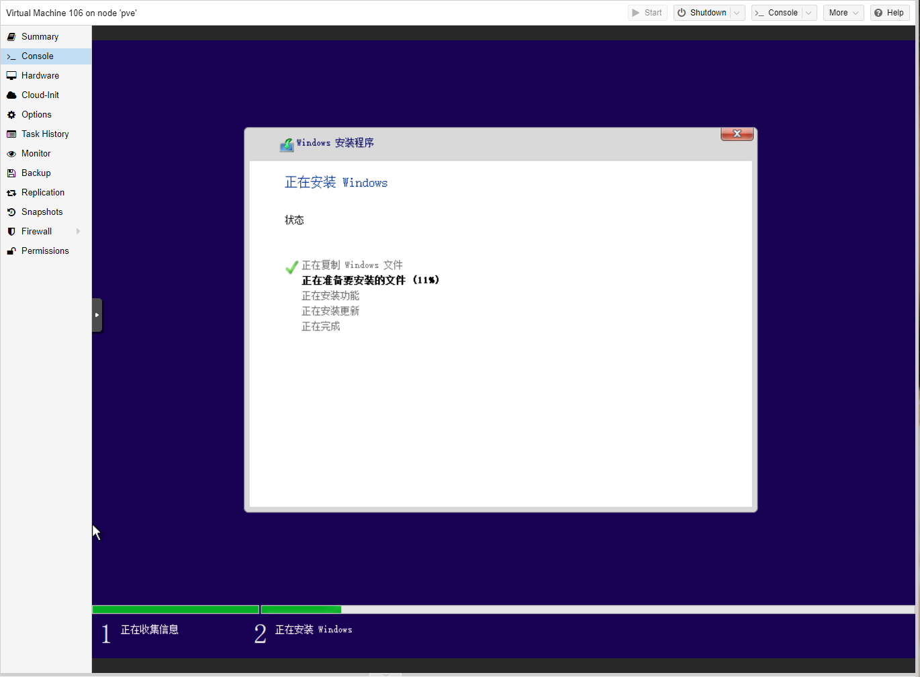Screen dimensions: 920x677
Task: Switch to the Snapshots tab
Action: click(x=42, y=212)
